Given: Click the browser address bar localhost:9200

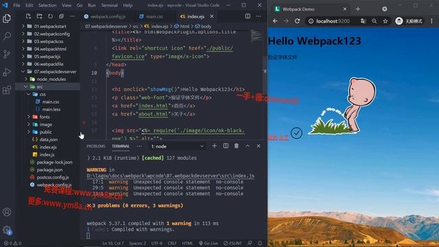Looking at the screenshot, I should click(333, 21).
